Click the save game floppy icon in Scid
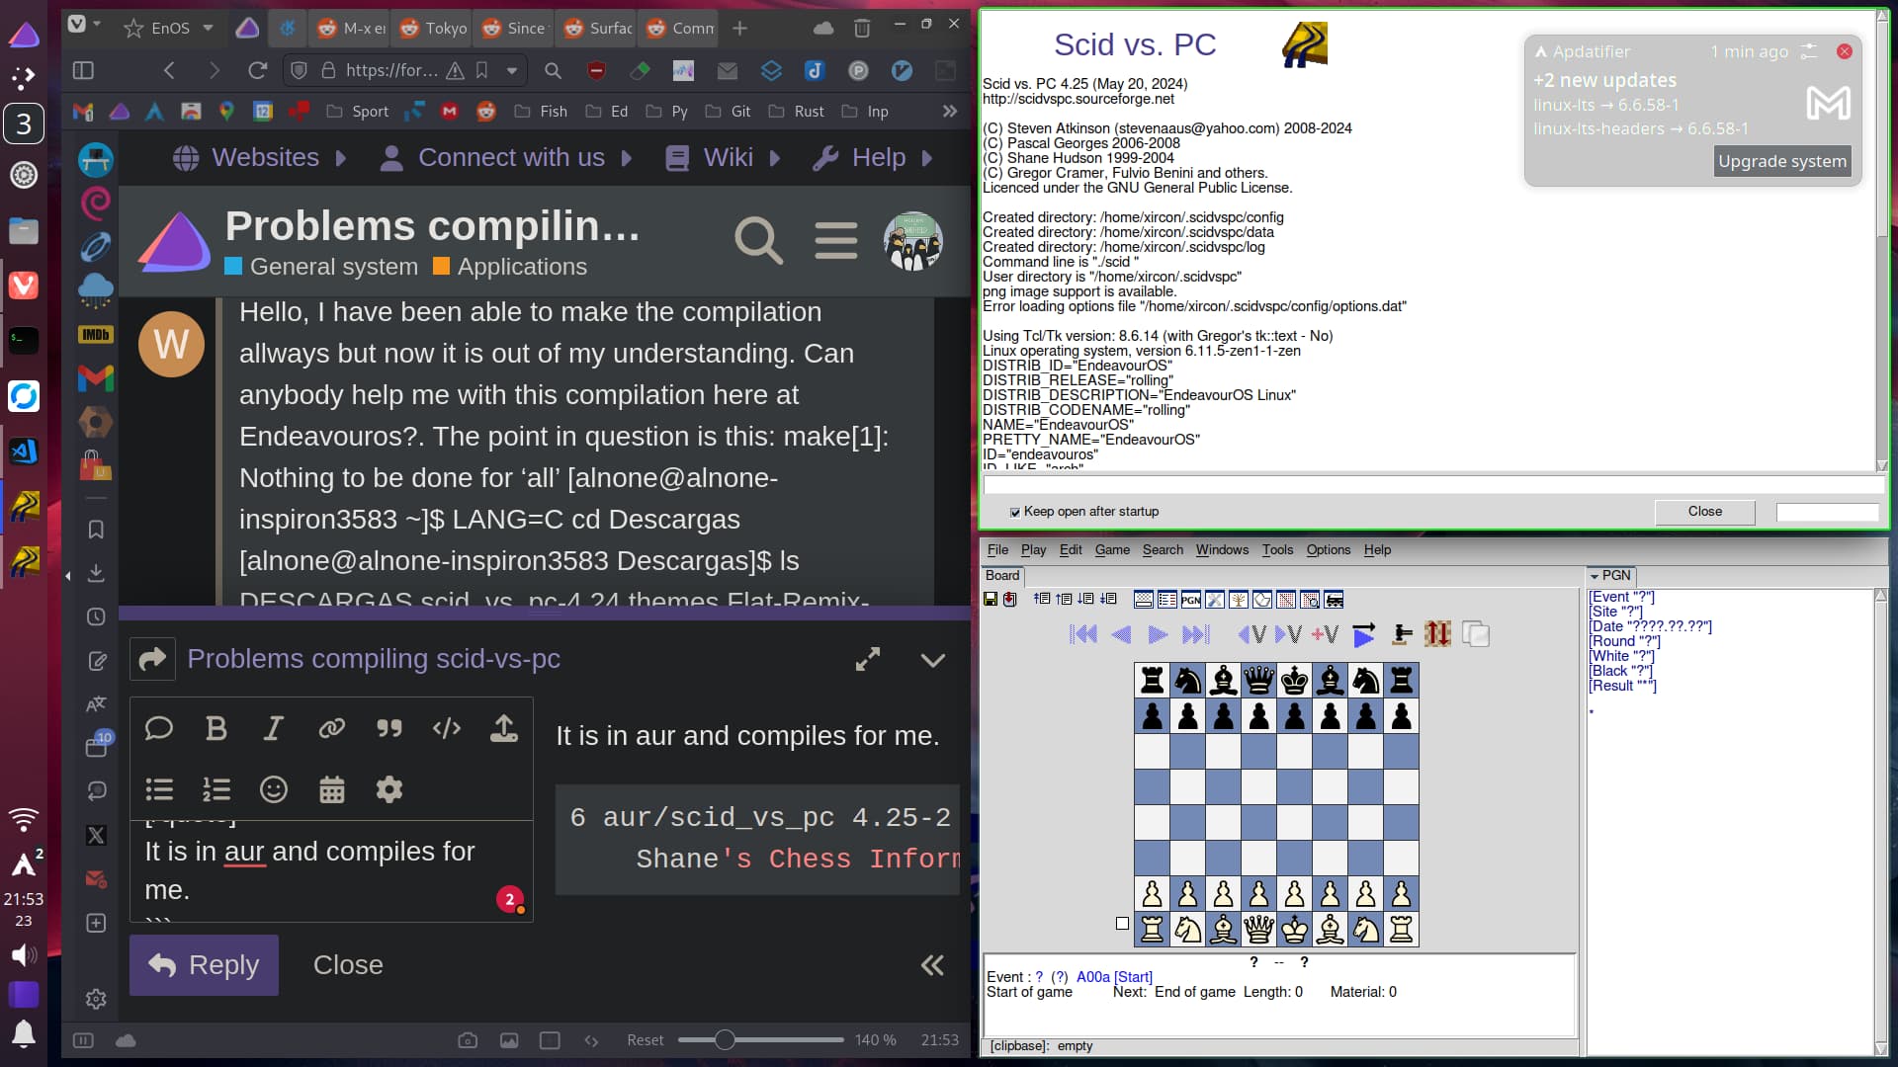 pos(991,600)
